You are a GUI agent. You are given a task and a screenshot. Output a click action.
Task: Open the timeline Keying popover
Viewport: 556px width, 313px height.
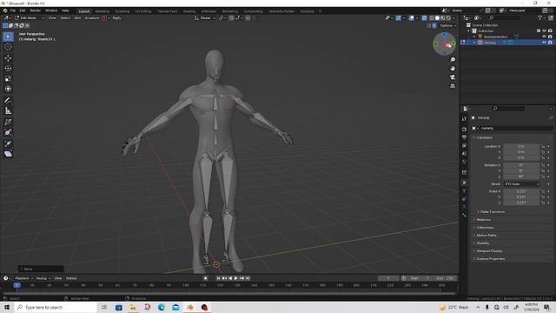[43, 278]
